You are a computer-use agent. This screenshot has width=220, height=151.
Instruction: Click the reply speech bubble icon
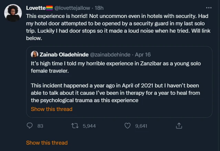[30, 126]
